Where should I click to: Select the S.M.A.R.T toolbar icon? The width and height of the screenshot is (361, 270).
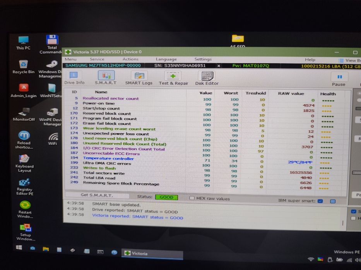[106, 78]
